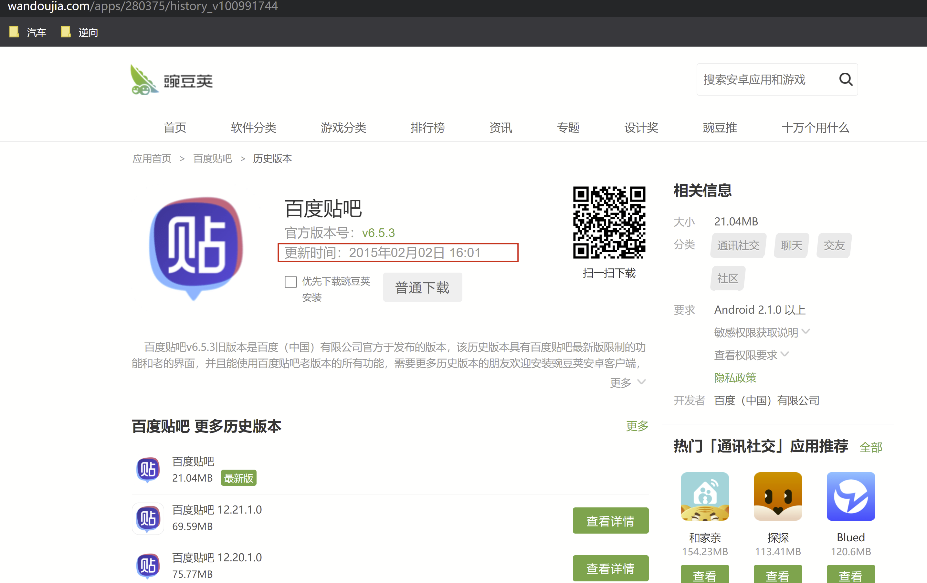Screen dimensions: 927x583
Task: Click the Tieba icon in the 12.20.1.0 row
Action: pos(148,566)
